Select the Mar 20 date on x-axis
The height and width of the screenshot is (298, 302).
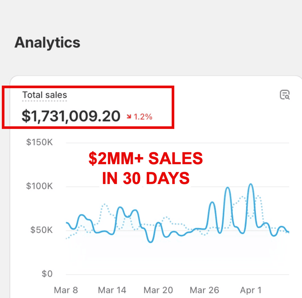(158, 290)
